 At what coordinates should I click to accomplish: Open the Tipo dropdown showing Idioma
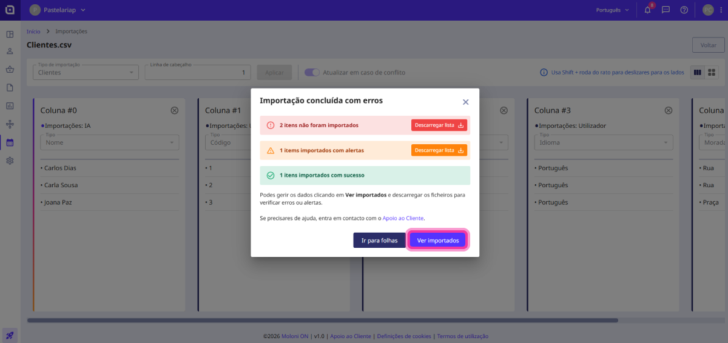pyautogui.click(x=604, y=142)
